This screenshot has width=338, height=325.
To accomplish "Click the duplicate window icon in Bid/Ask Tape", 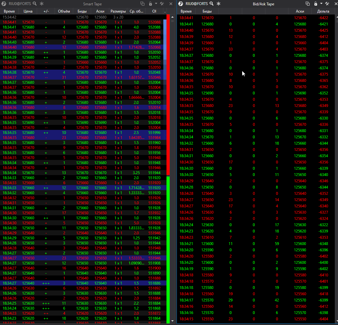I will click(x=308, y=4).
